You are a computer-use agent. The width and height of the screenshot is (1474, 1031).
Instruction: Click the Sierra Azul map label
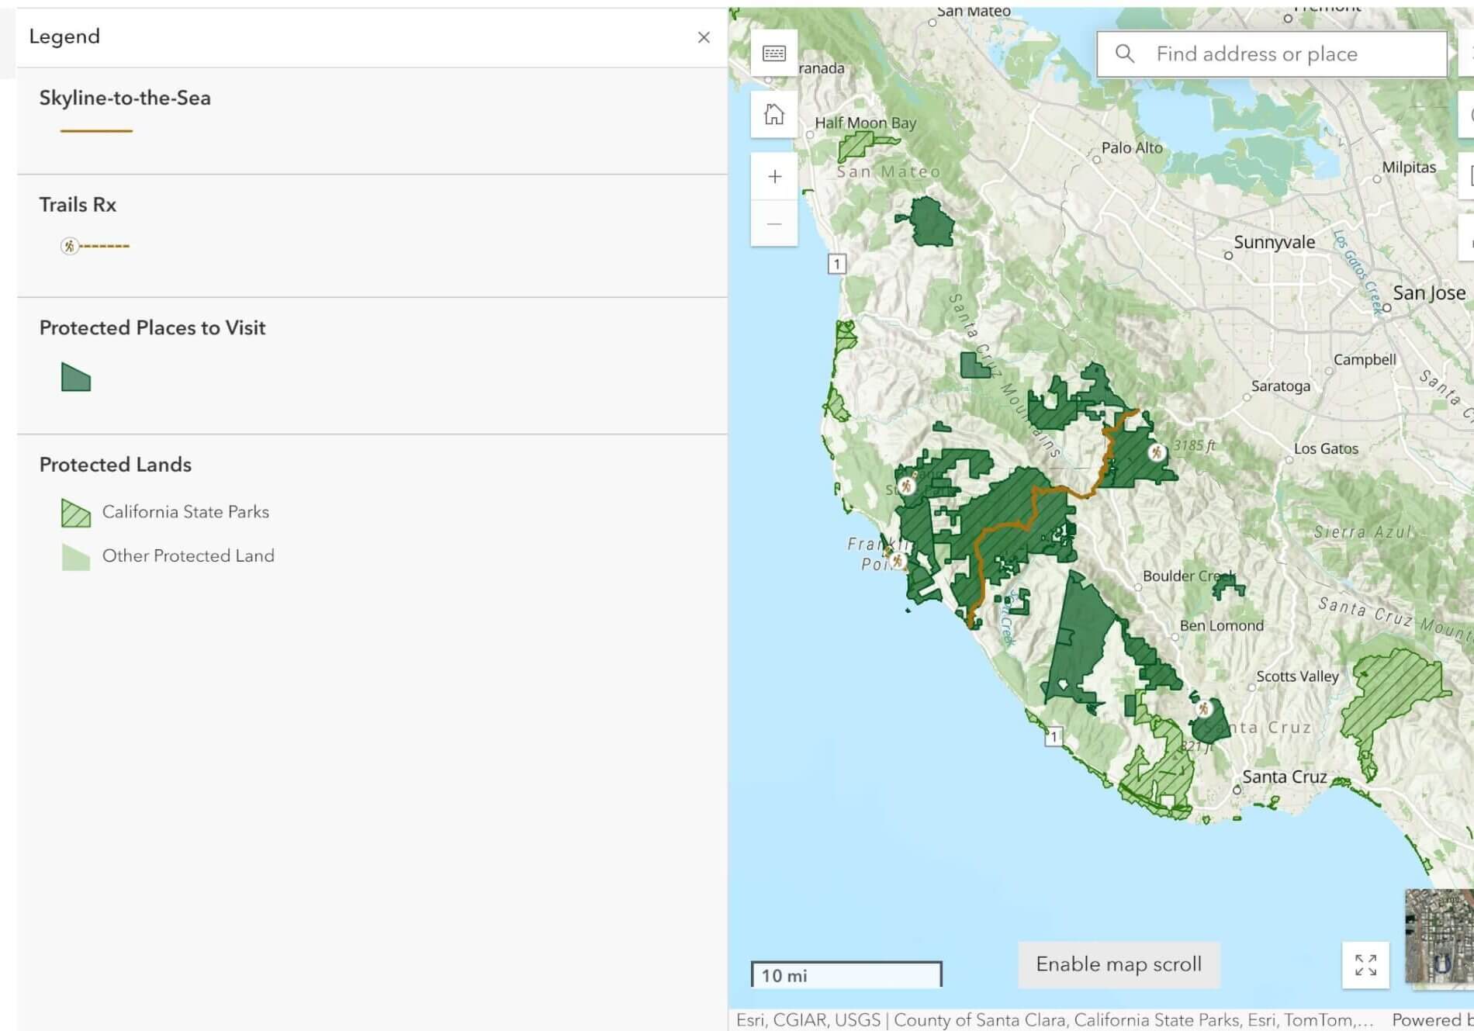tap(1363, 532)
